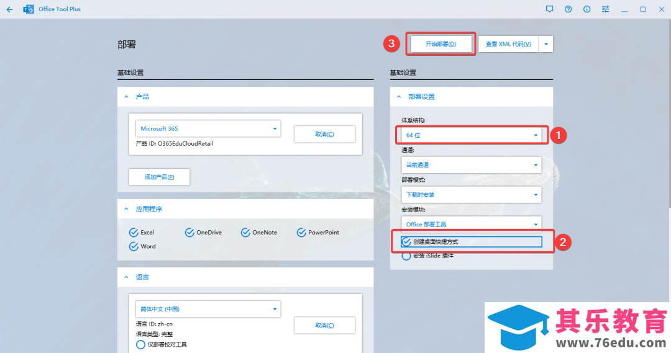This screenshot has height=353, width=671.
Task: Click the Office Tool Plus logo icon
Action: point(28,9)
